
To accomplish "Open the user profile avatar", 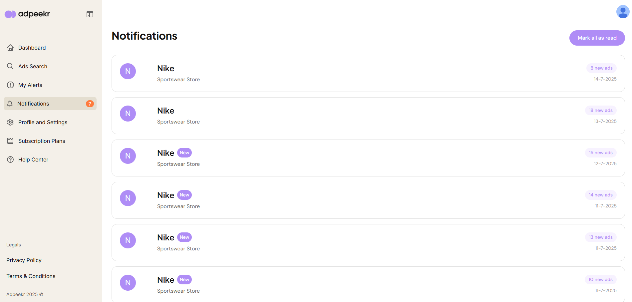I will [623, 12].
